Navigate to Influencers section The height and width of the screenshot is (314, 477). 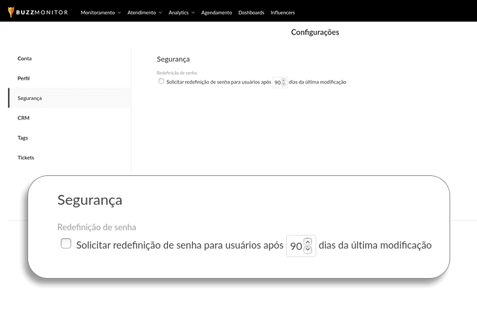tap(282, 12)
